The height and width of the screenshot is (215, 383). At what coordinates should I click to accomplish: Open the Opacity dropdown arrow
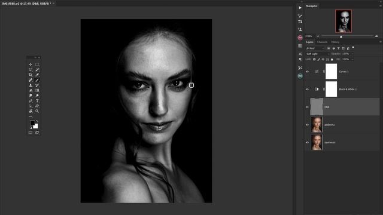pos(352,54)
